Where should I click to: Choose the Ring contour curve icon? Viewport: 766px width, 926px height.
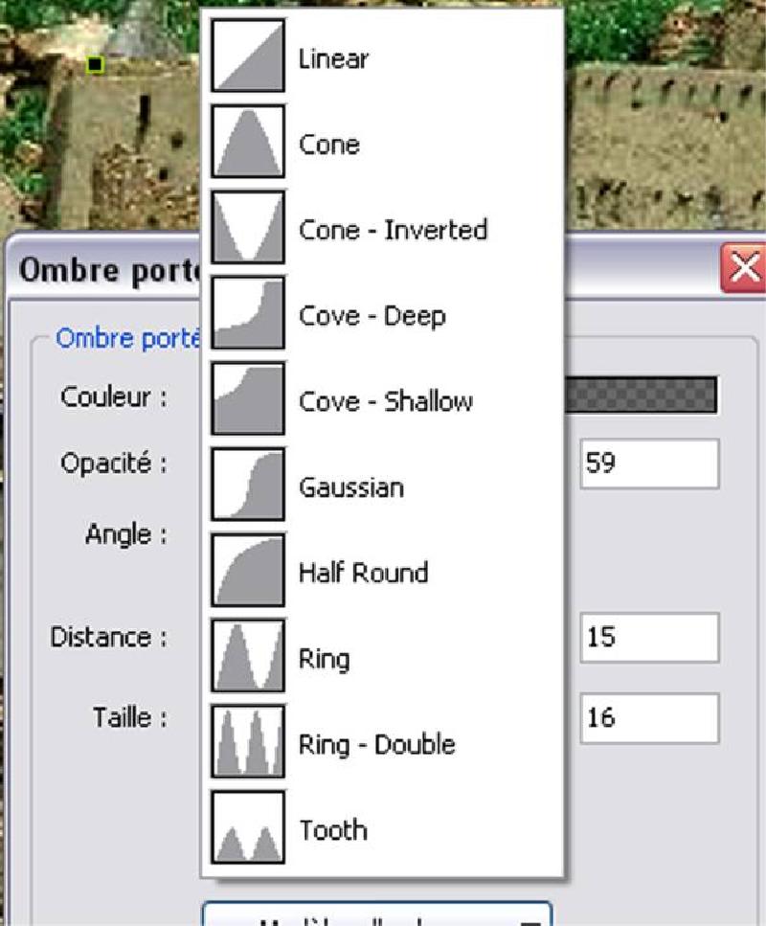[248, 655]
